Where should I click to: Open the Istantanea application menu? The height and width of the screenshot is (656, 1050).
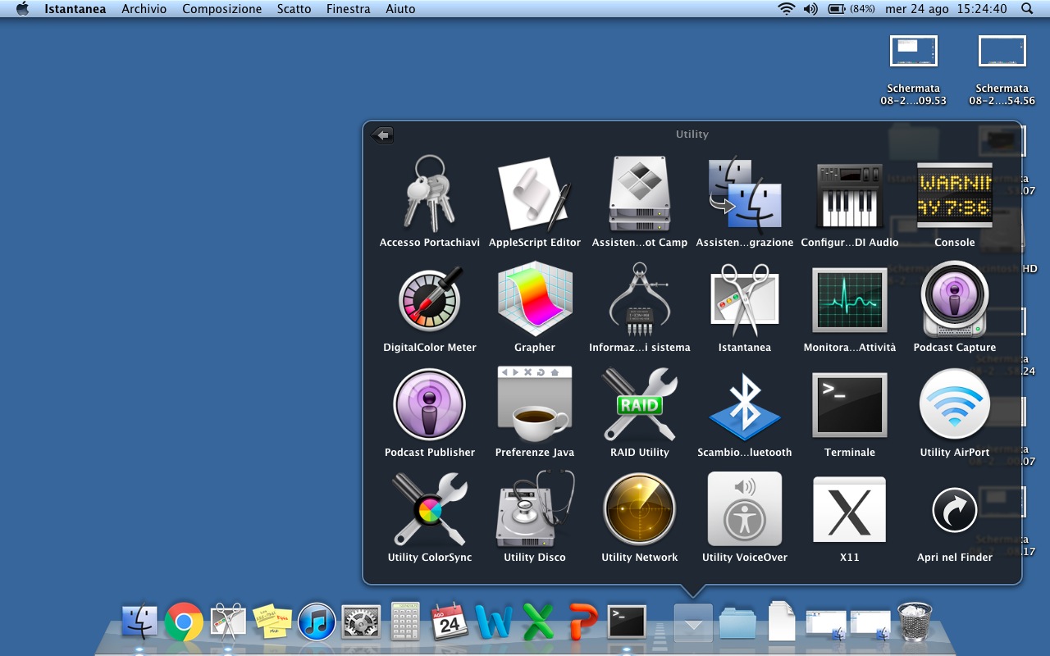click(x=75, y=9)
